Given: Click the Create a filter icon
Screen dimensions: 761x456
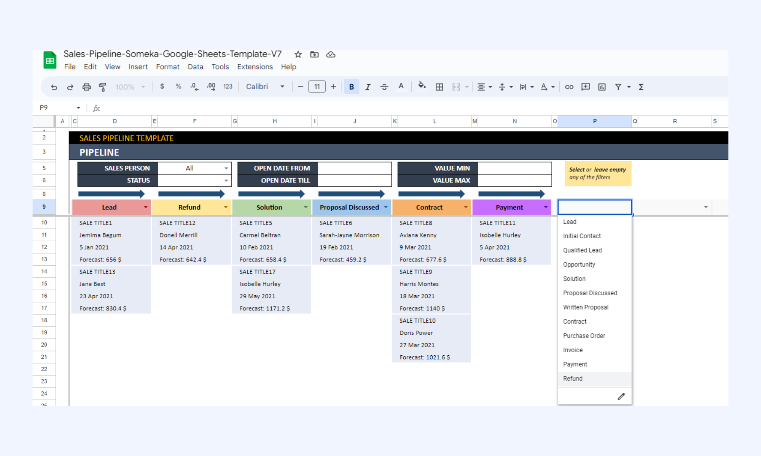Looking at the screenshot, I should pos(618,87).
